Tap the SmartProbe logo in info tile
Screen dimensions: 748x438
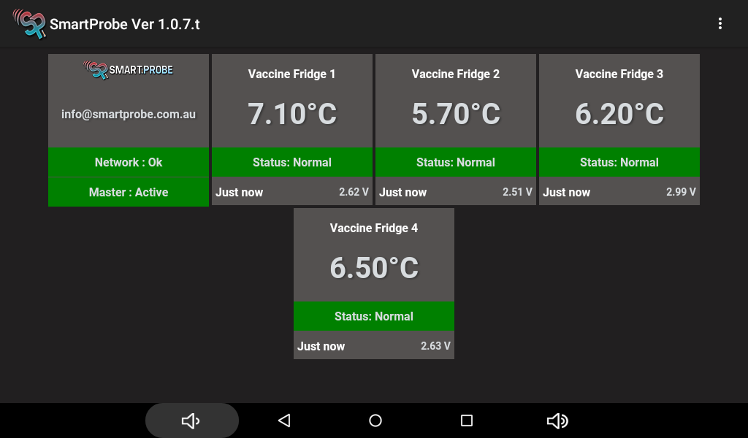point(129,70)
